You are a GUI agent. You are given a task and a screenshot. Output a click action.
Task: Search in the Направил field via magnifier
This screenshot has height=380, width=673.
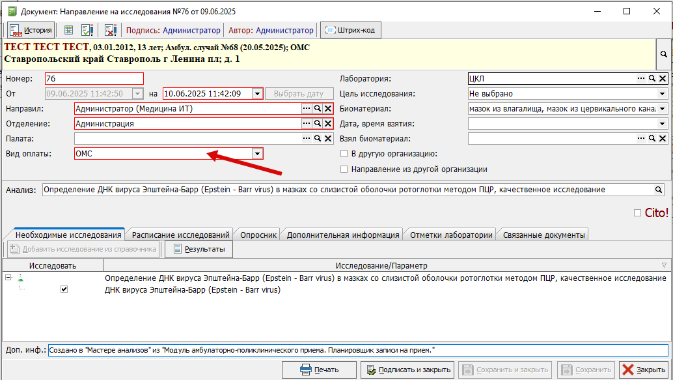(x=318, y=109)
